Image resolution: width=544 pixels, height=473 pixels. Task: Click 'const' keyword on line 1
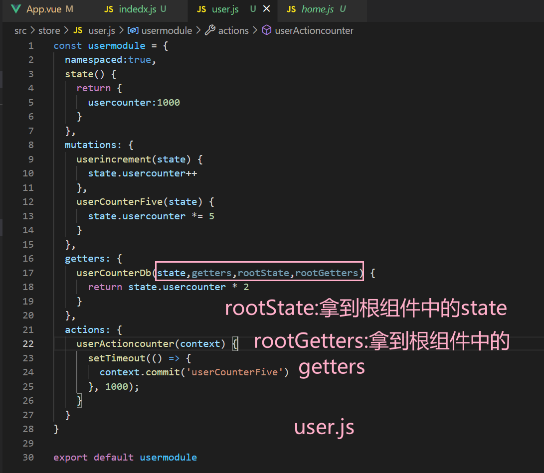click(x=68, y=46)
